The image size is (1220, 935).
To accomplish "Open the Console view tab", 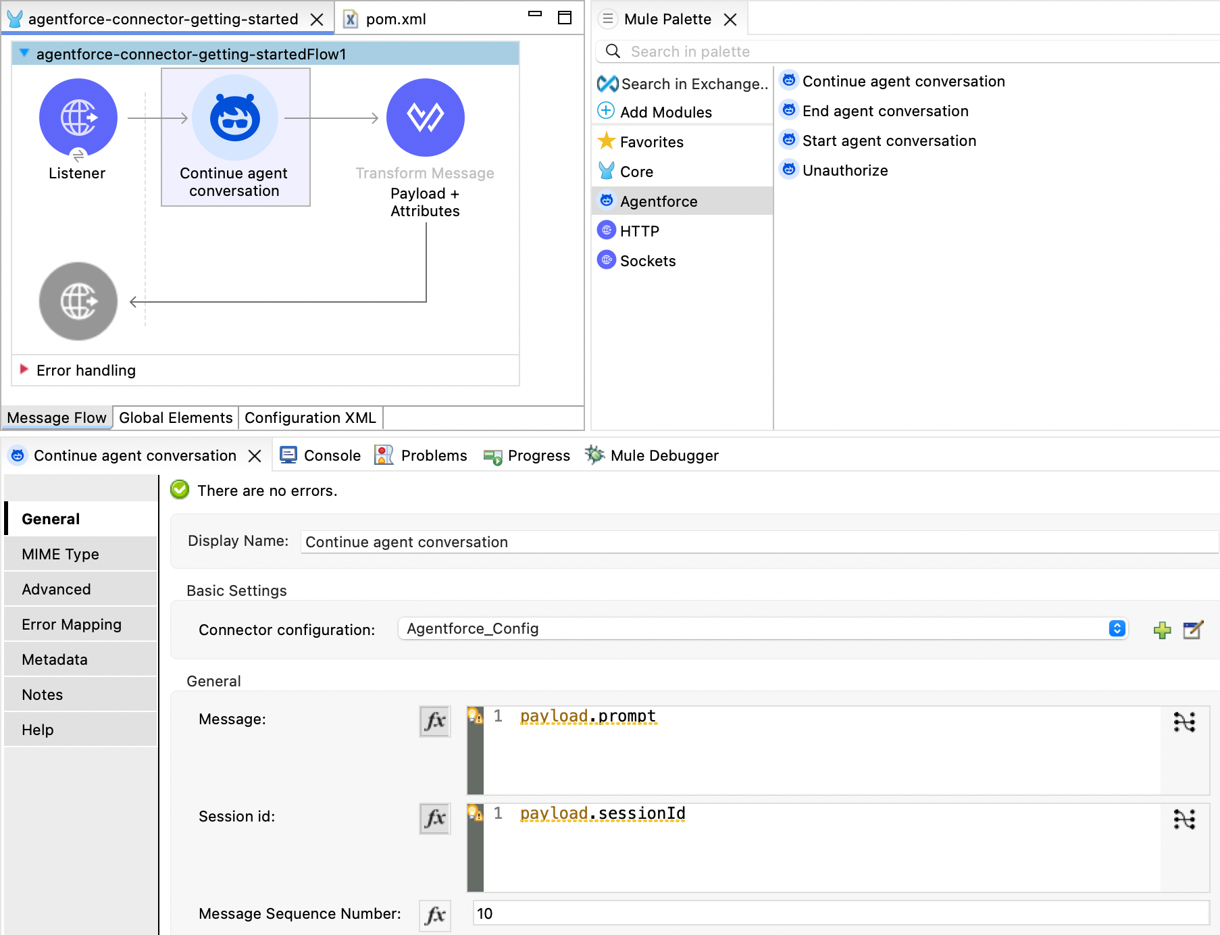I will point(320,455).
